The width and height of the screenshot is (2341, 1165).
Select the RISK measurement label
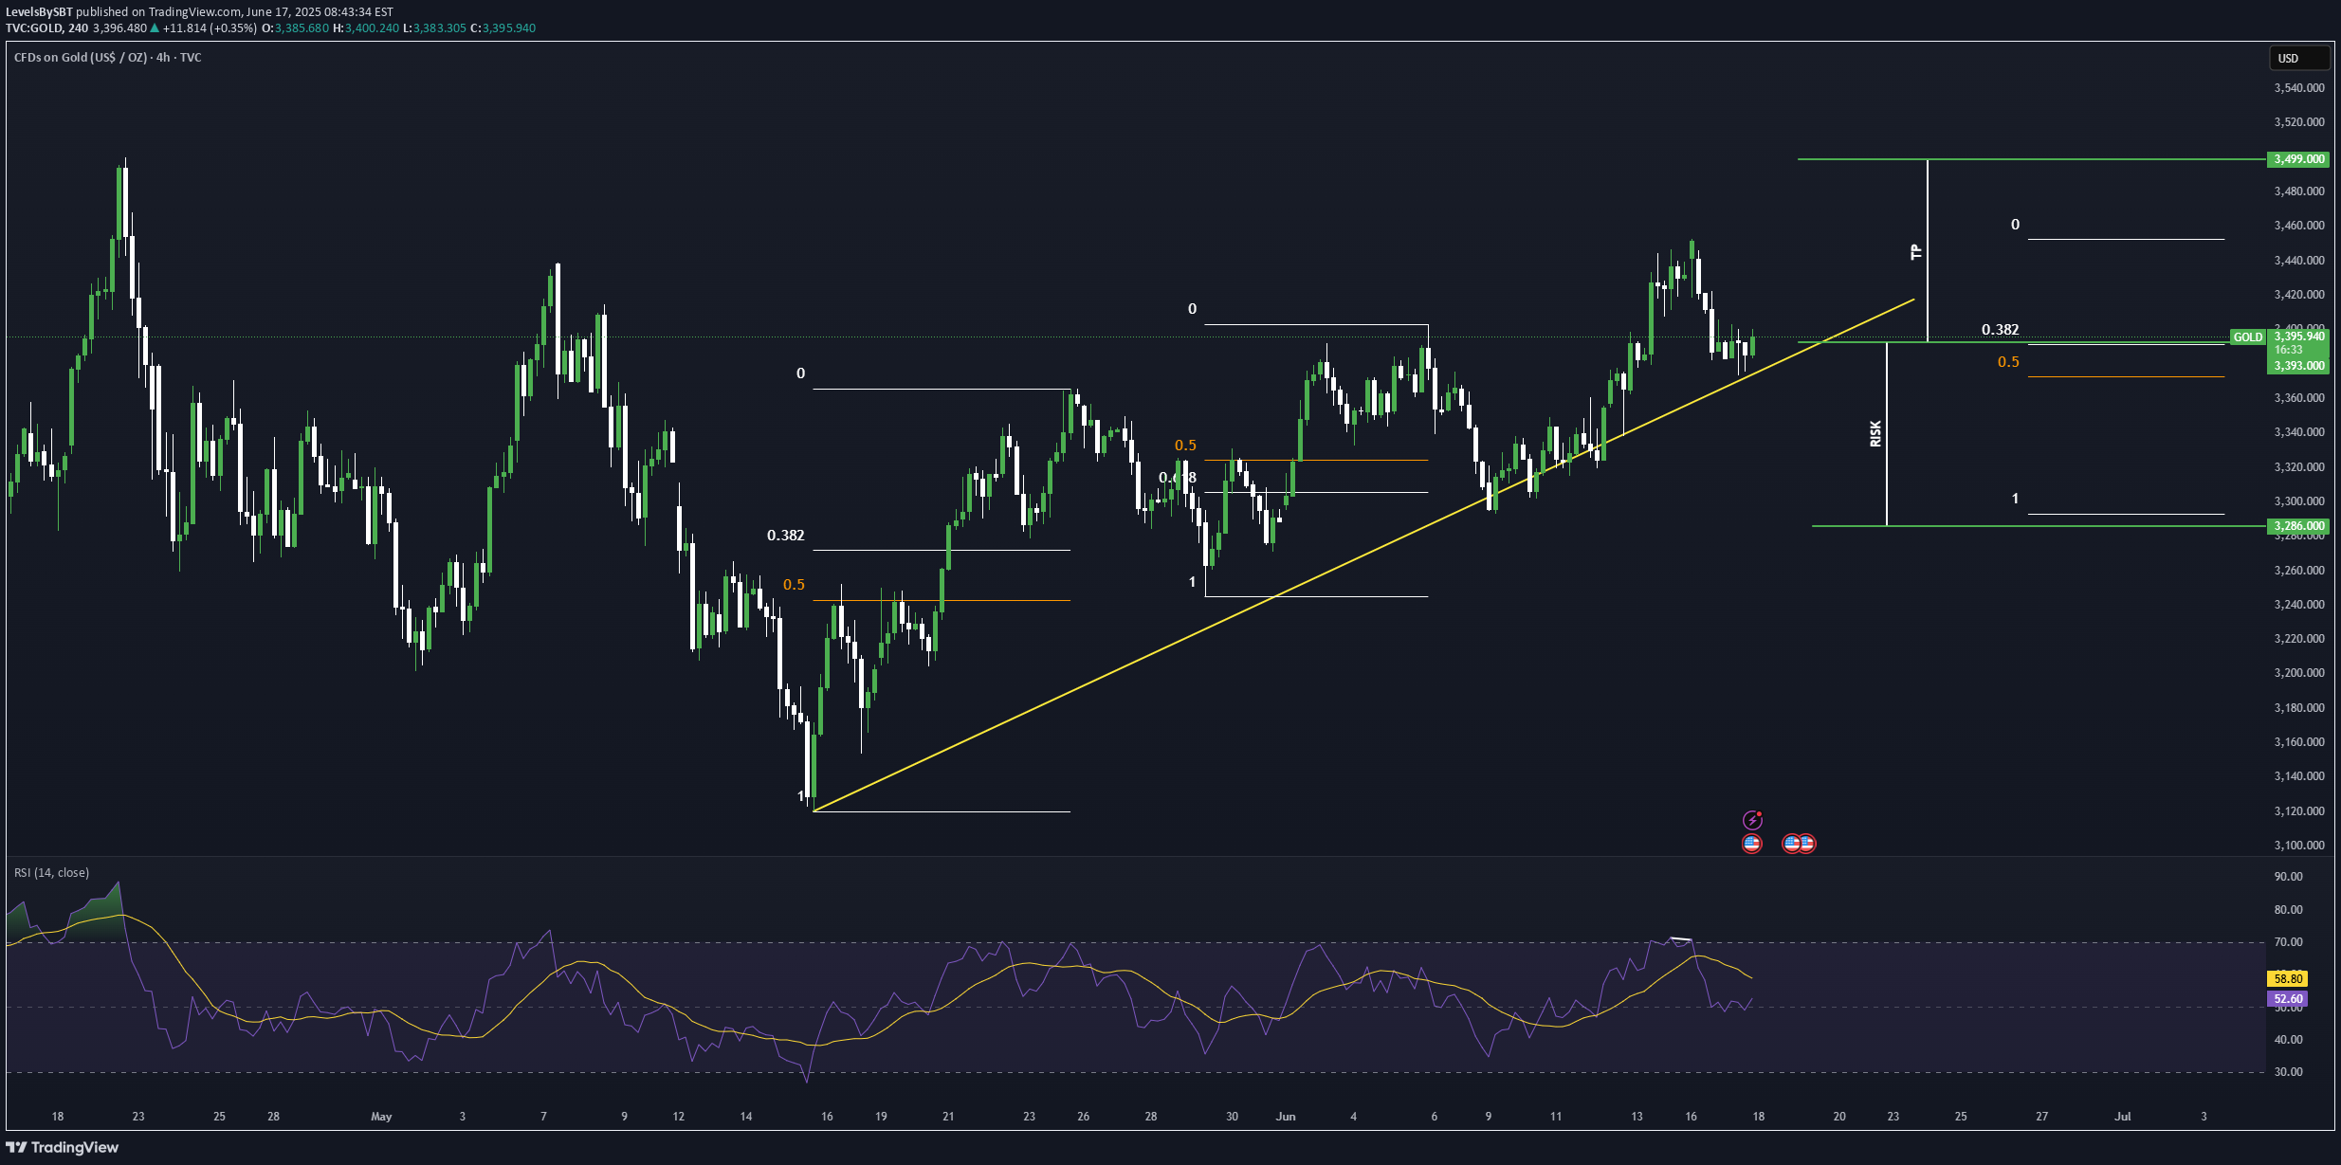tap(1875, 434)
